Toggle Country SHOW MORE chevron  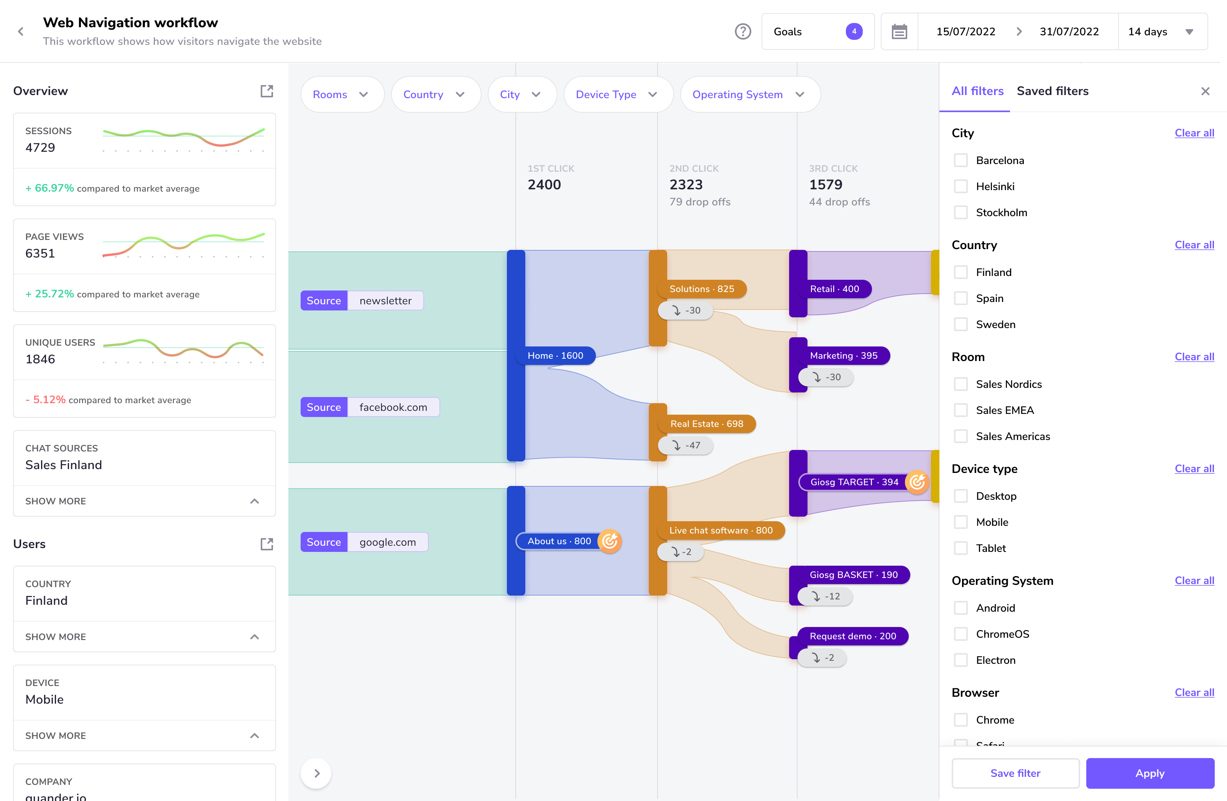(x=255, y=637)
